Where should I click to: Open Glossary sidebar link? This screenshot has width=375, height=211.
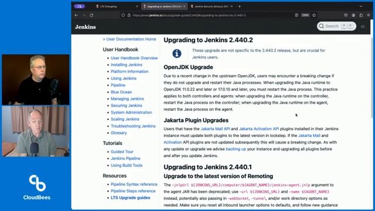pyautogui.click(x=118, y=132)
